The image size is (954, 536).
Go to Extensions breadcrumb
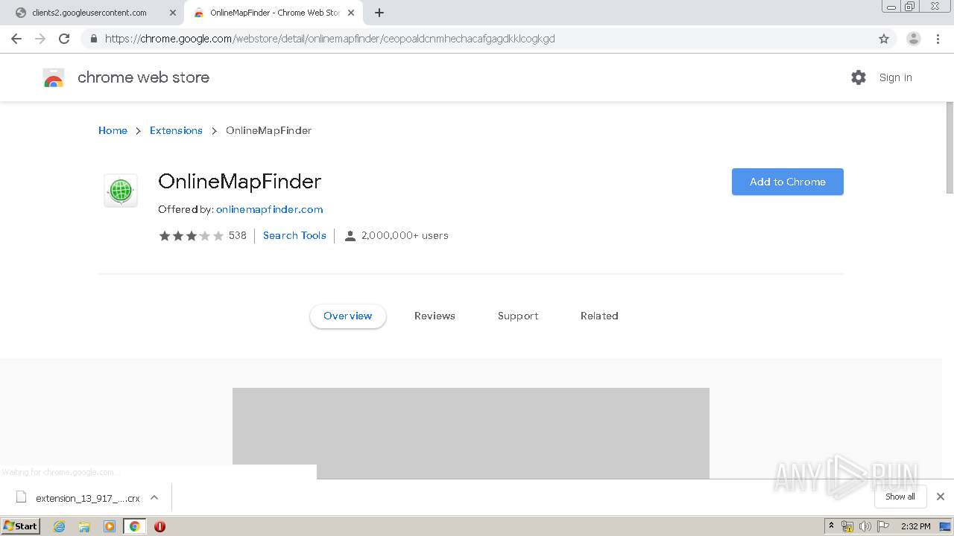[x=176, y=130]
